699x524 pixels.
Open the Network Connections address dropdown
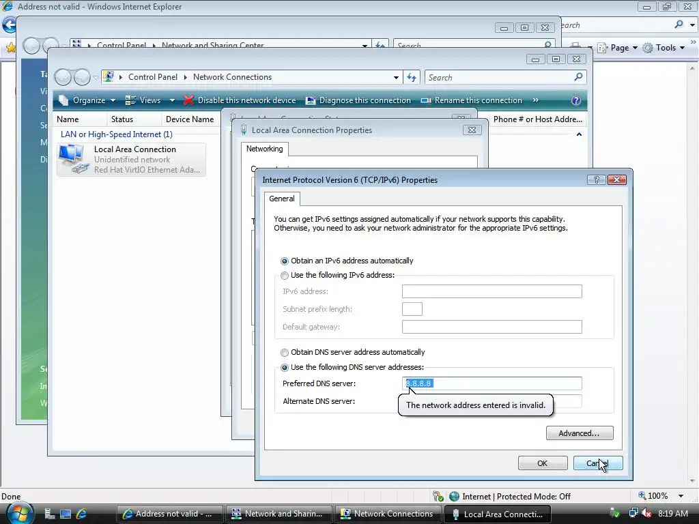396,78
